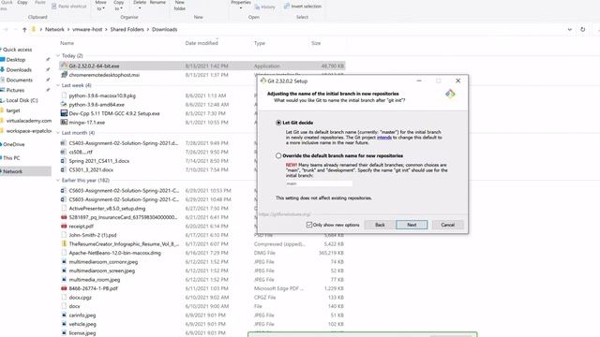Click History in the Open group

(264, 7)
